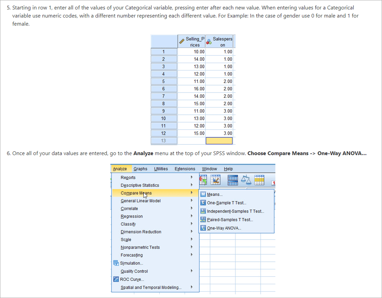Click the Regression menu entry

132,216
